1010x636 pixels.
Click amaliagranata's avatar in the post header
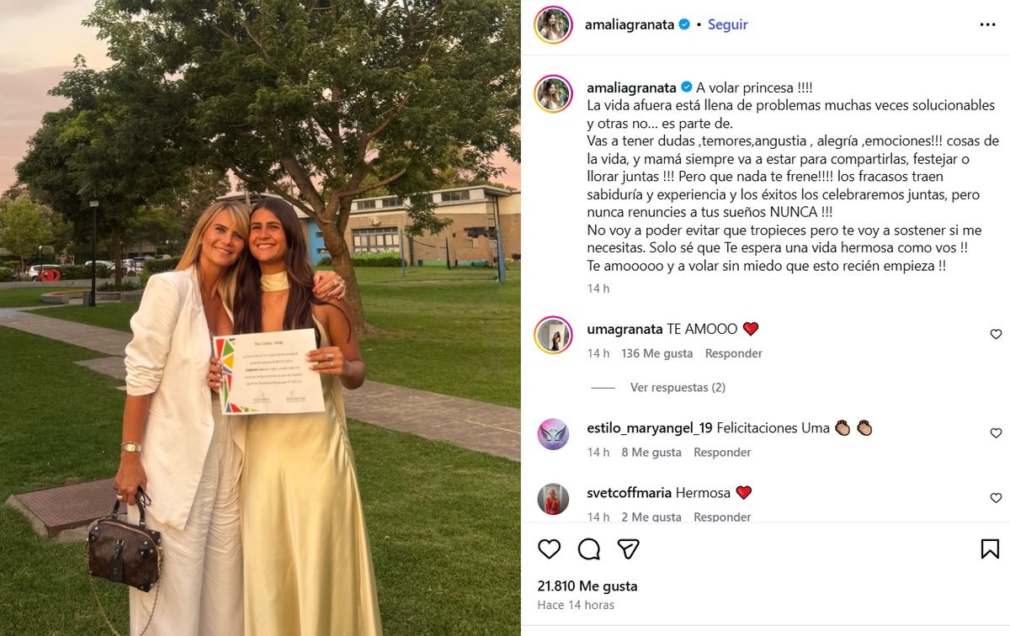pos(553,24)
